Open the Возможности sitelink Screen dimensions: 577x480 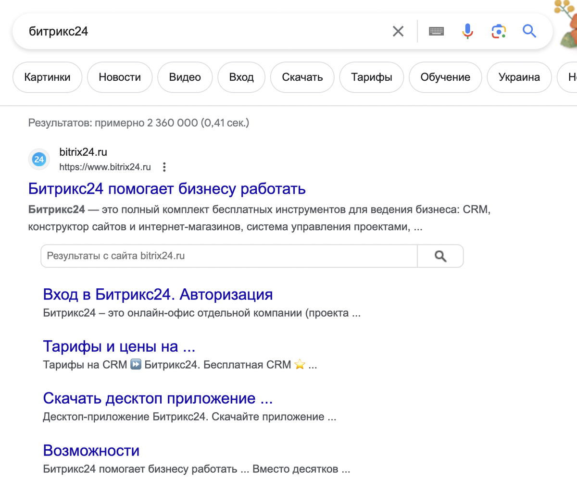[x=91, y=450]
